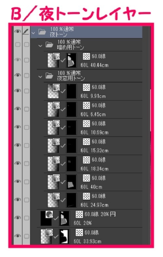Click the 夜トーン folder icon
163x257 pixels.
(x=42, y=32)
